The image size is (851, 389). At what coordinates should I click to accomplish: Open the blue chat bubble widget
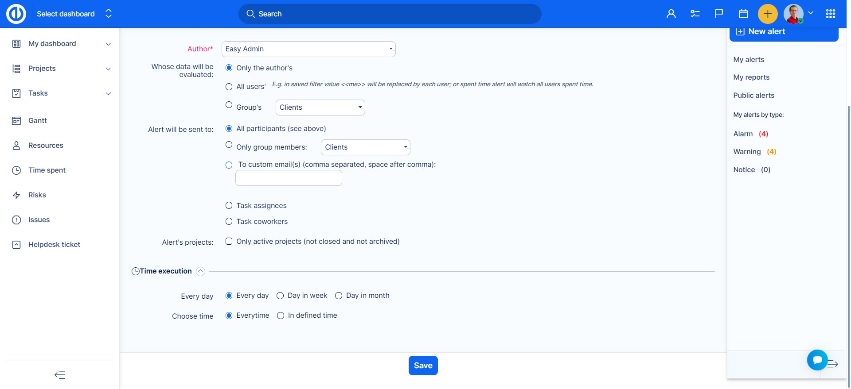point(817,360)
